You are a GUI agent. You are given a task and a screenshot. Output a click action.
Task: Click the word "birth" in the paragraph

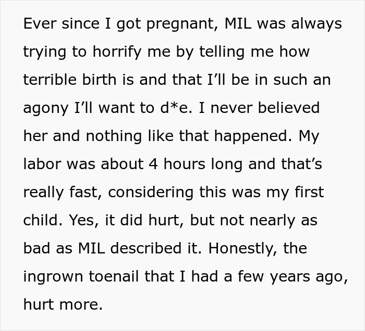tap(100, 80)
